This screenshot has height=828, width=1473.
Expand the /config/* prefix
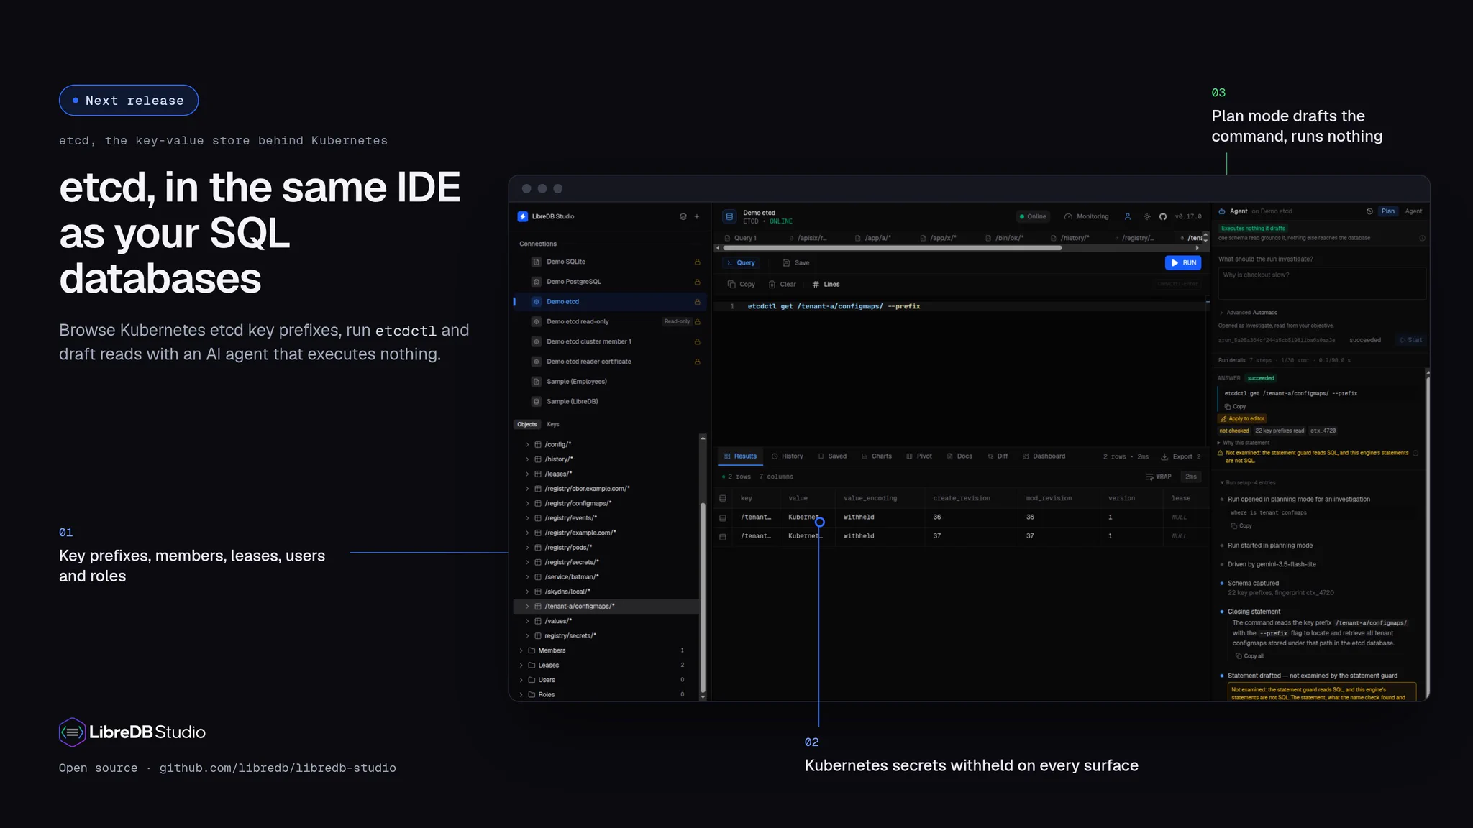coord(527,445)
